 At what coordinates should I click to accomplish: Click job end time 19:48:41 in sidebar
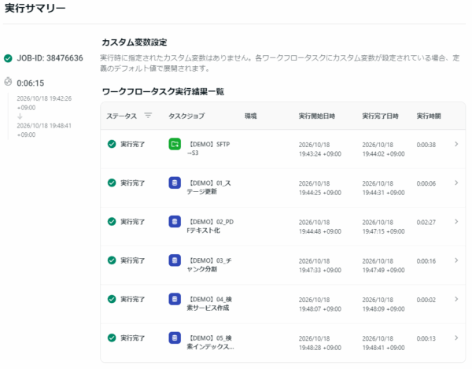click(x=44, y=130)
